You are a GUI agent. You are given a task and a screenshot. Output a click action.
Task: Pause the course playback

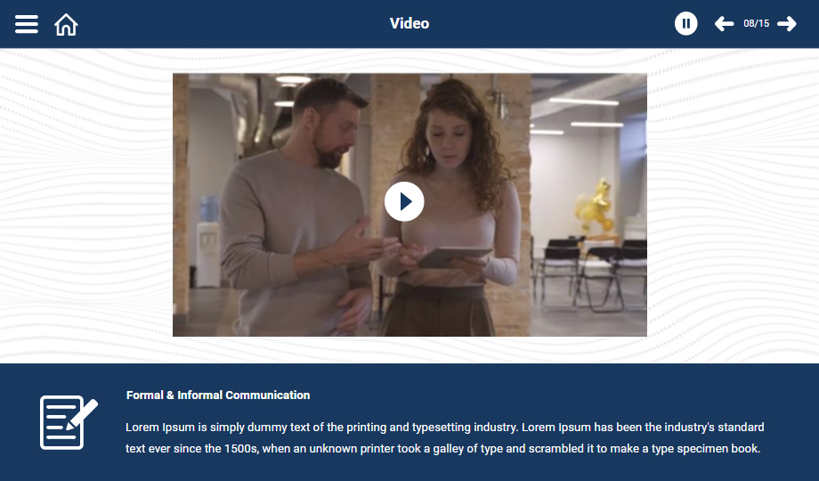coord(685,23)
